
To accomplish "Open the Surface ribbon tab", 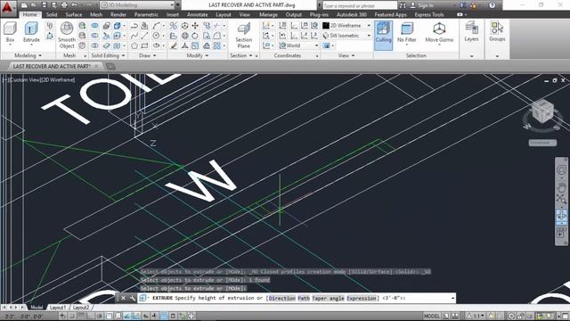I will coord(74,14).
